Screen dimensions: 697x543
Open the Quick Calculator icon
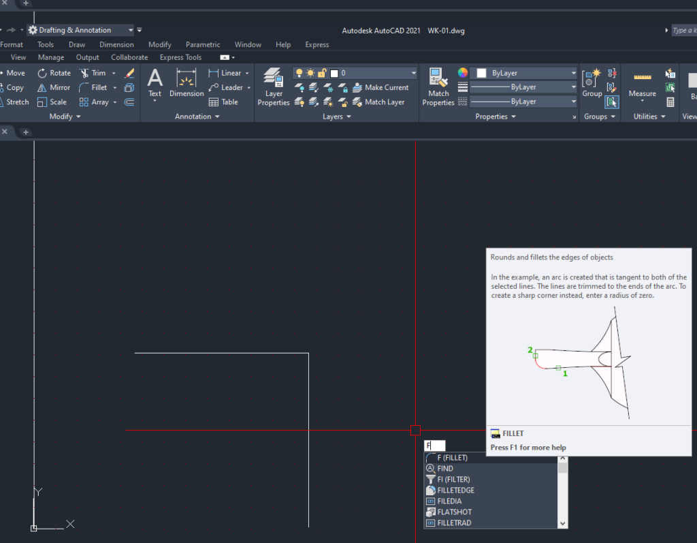tap(670, 102)
